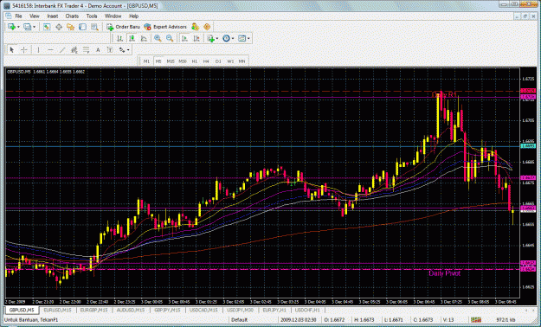Switch timeframe to W1
This screenshot has height=327, width=541.
click(230, 61)
